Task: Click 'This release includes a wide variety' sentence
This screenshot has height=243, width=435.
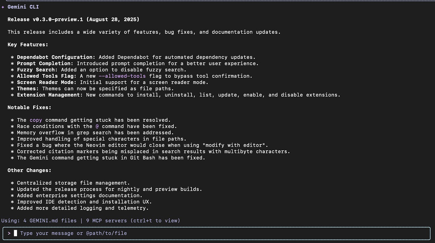Action: (x=144, y=32)
